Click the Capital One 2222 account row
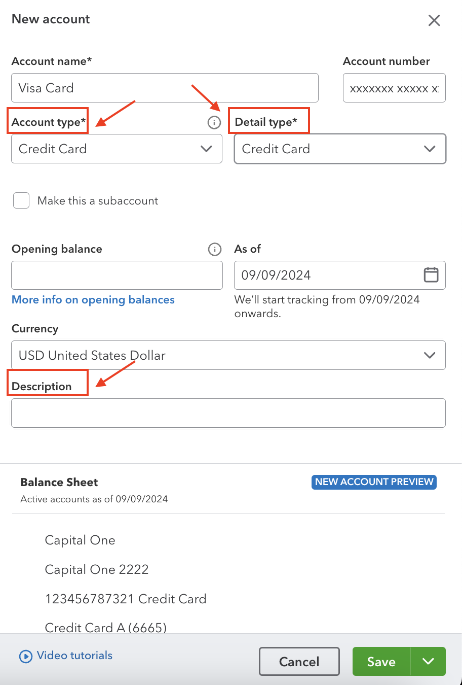This screenshot has height=685, width=462. 97,570
